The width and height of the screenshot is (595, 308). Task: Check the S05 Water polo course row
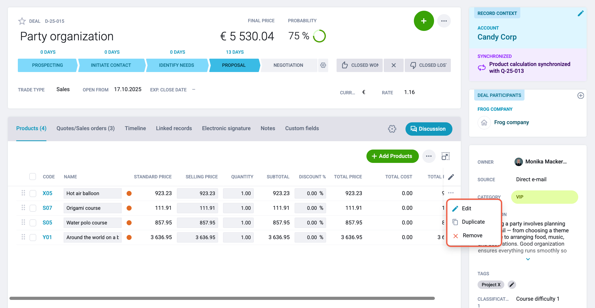pos(33,223)
